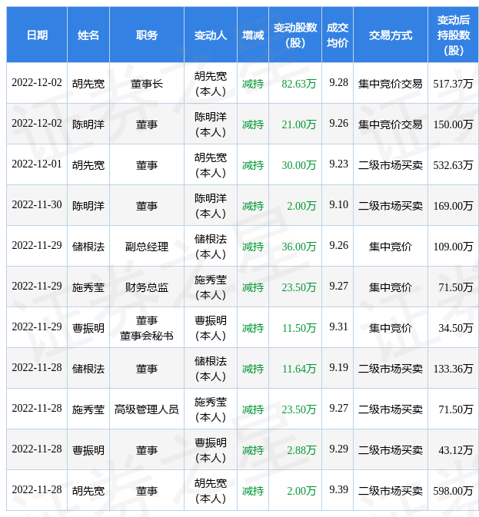The height and width of the screenshot is (517, 479).
Task: Click the 532.63万 holdings value
Action: pyautogui.click(x=454, y=165)
